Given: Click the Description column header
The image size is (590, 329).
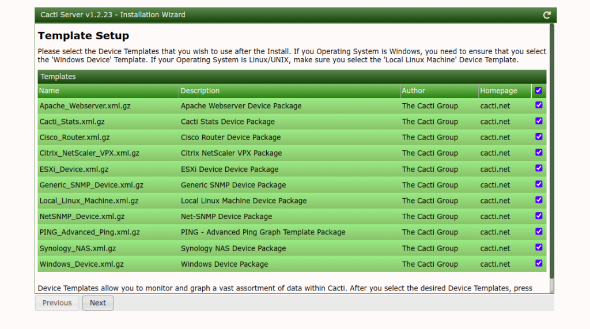Looking at the screenshot, I should click(x=289, y=90).
